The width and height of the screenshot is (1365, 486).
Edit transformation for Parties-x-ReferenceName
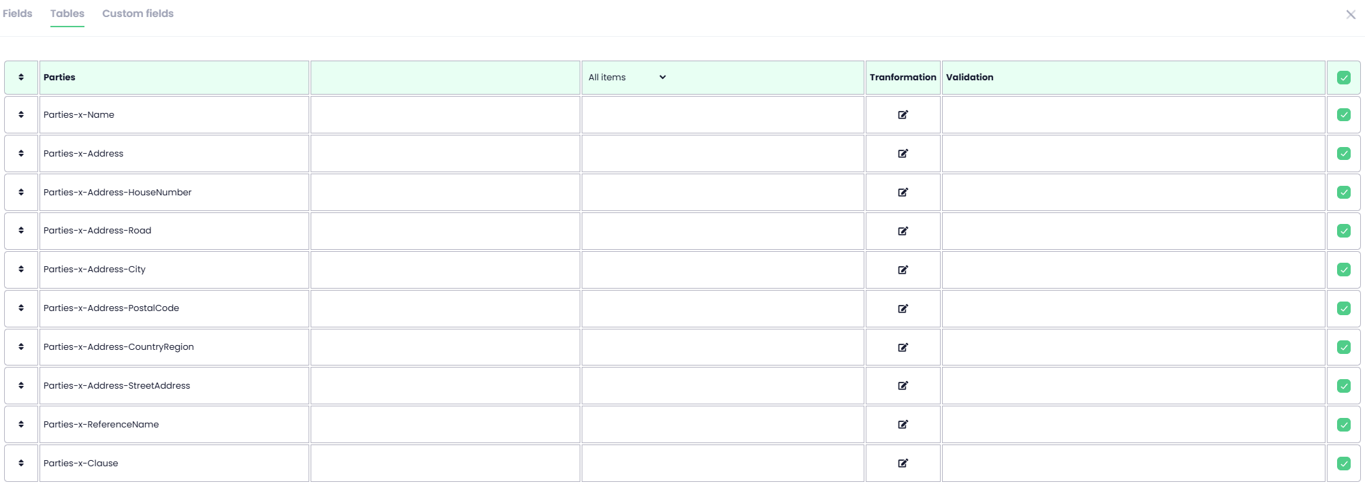point(903,425)
